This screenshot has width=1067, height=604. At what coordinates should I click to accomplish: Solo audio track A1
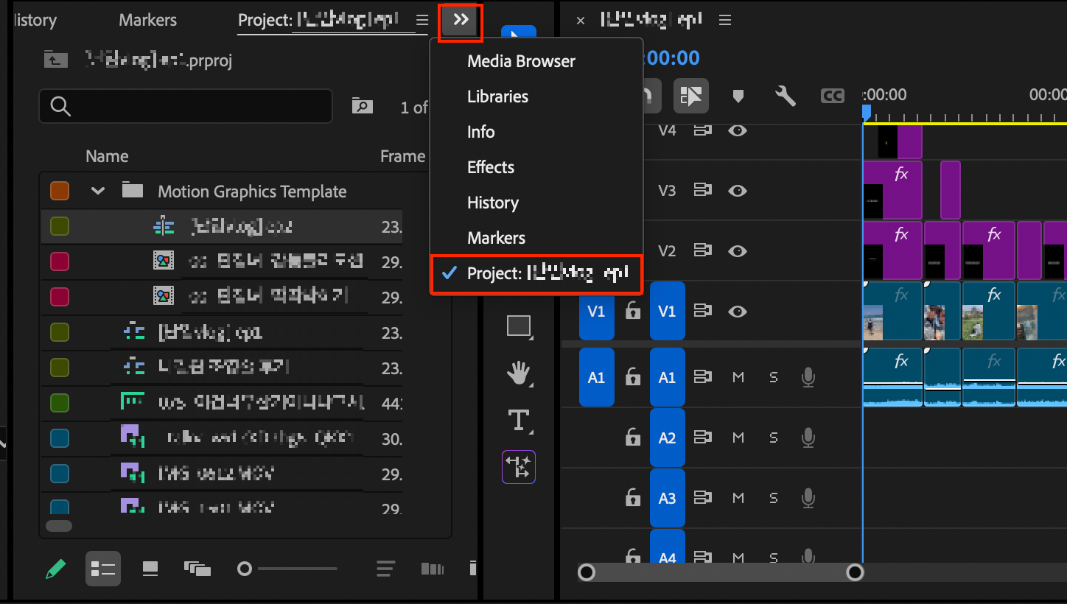(x=773, y=377)
